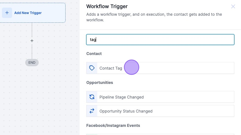Click the tag icon beside Contact Tag
The height and width of the screenshot is (135, 241).
[x=92, y=68]
